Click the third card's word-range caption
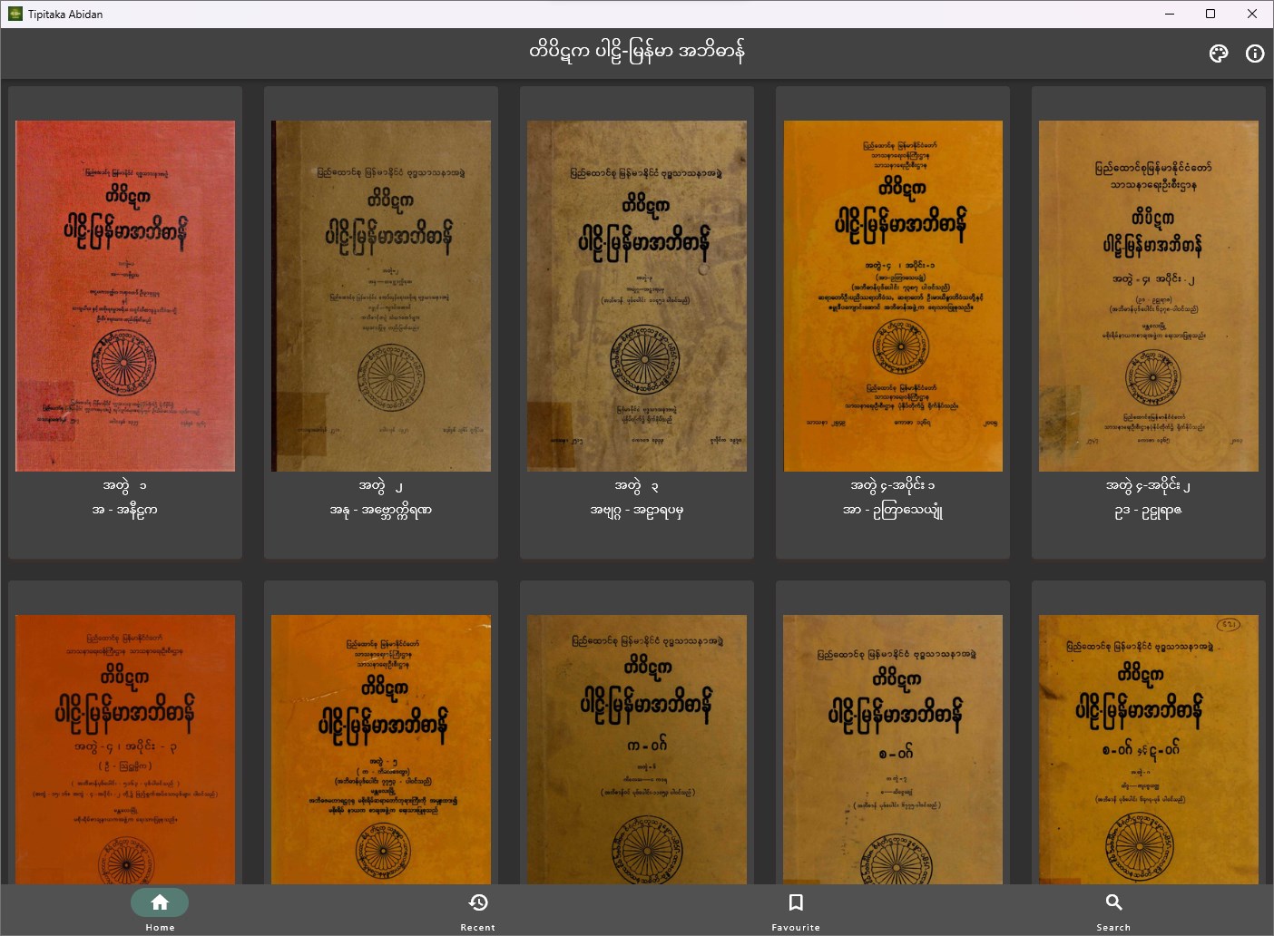 coord(637,510)
